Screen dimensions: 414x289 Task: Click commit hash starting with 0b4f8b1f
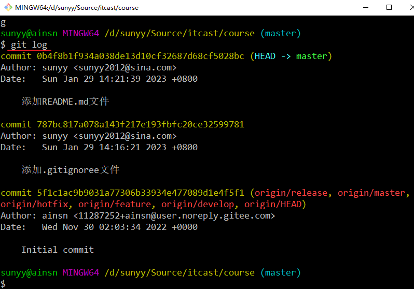(140, 56)
